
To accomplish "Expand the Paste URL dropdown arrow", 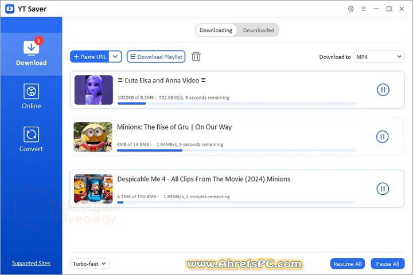I will pyautogui.click(x=115, y=57).
